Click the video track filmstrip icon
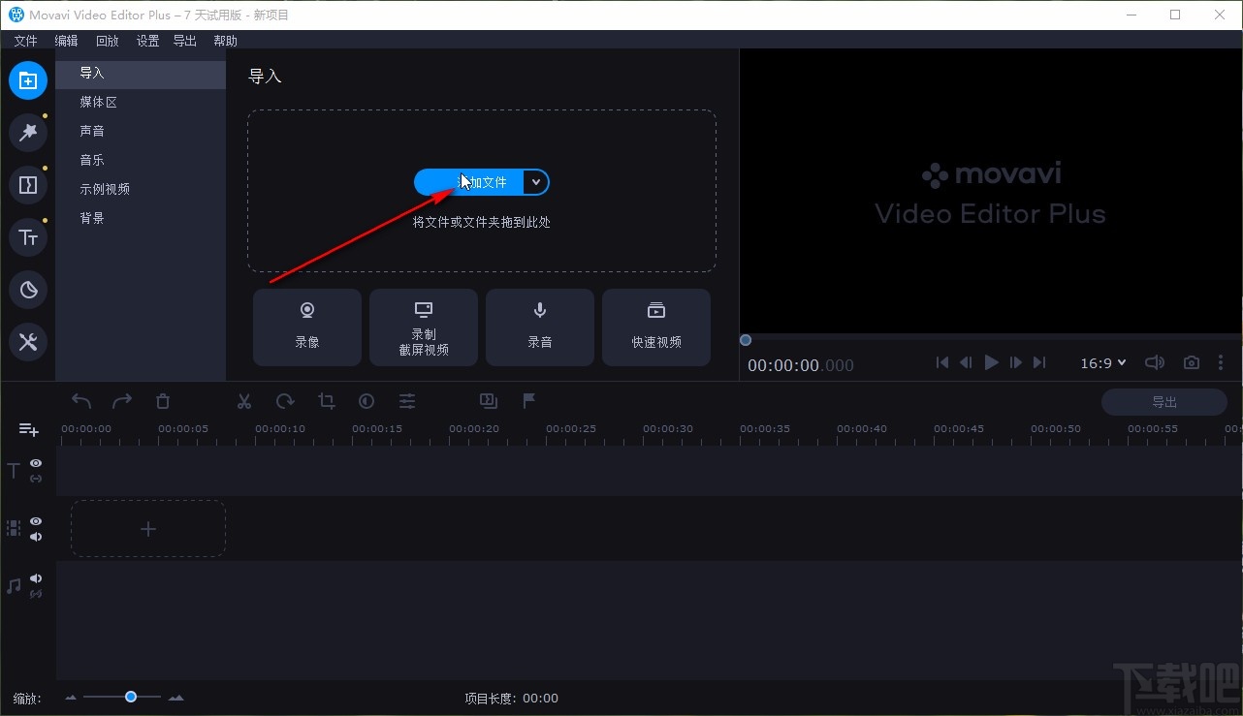Image resolution: width=1243 pixels, height=716 pixels. [x=14, y=528]
